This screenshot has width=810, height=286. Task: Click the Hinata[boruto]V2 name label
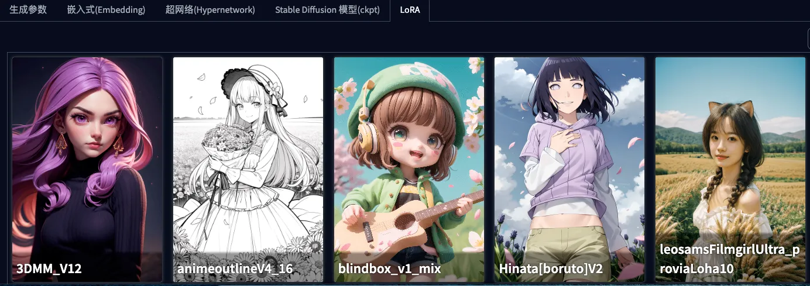point(551,269)
